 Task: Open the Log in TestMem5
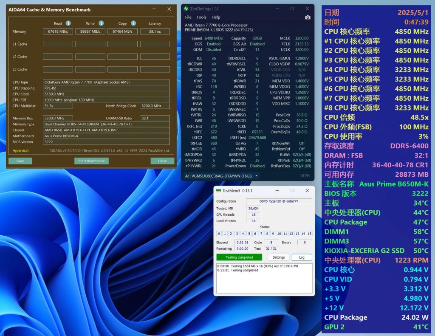pos(302,257)
